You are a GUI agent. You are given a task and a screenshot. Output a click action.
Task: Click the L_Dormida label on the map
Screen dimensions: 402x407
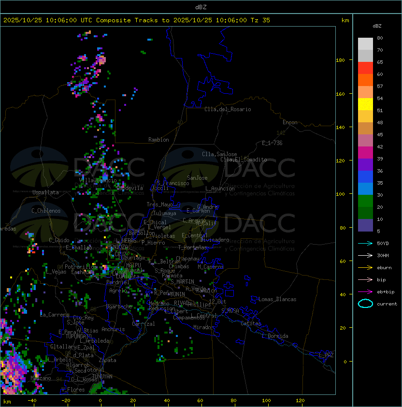click(x=275, y=336)
